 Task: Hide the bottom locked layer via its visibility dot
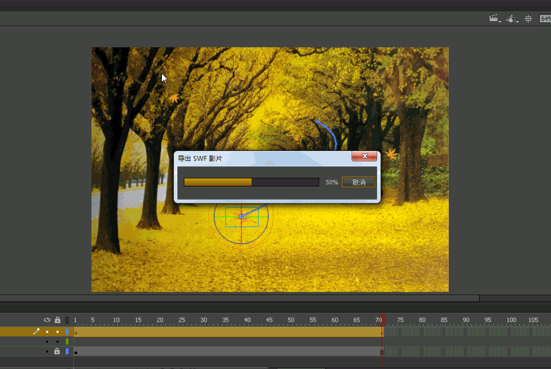tap(47, 351)
